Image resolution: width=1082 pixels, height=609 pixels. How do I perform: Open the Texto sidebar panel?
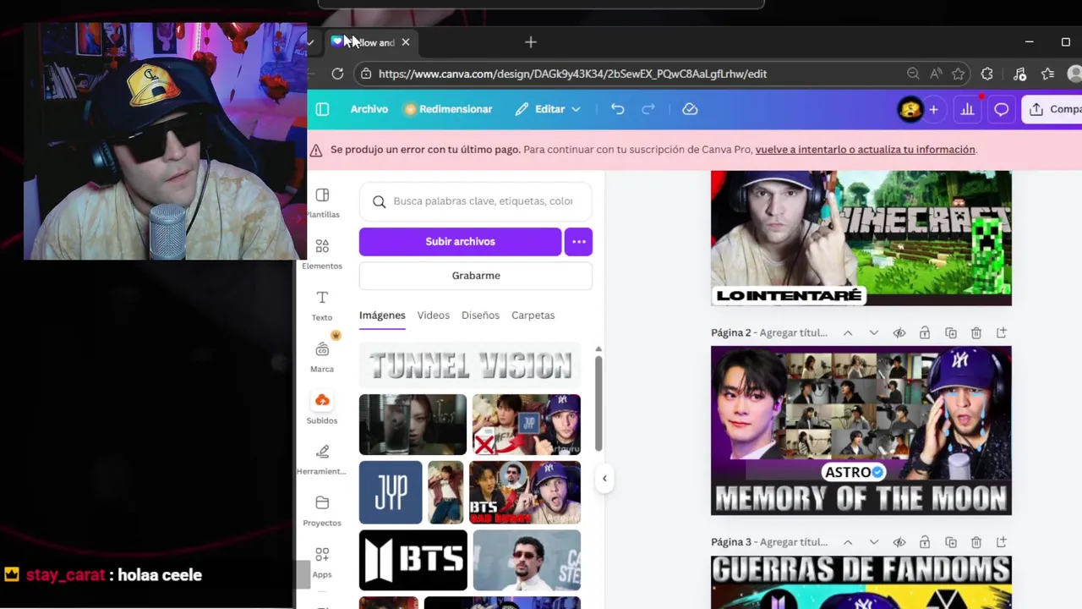tap(322, 305)
